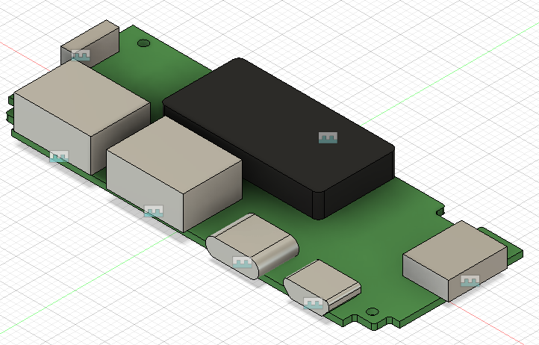Click the joint glyph on the middle beige block
Viewport: 539px width, 345px height.
154,211
